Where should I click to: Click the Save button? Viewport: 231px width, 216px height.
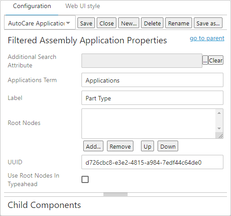click(86, 23)
